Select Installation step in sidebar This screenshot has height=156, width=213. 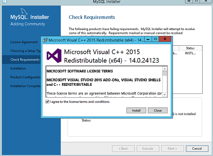[18, 68]
